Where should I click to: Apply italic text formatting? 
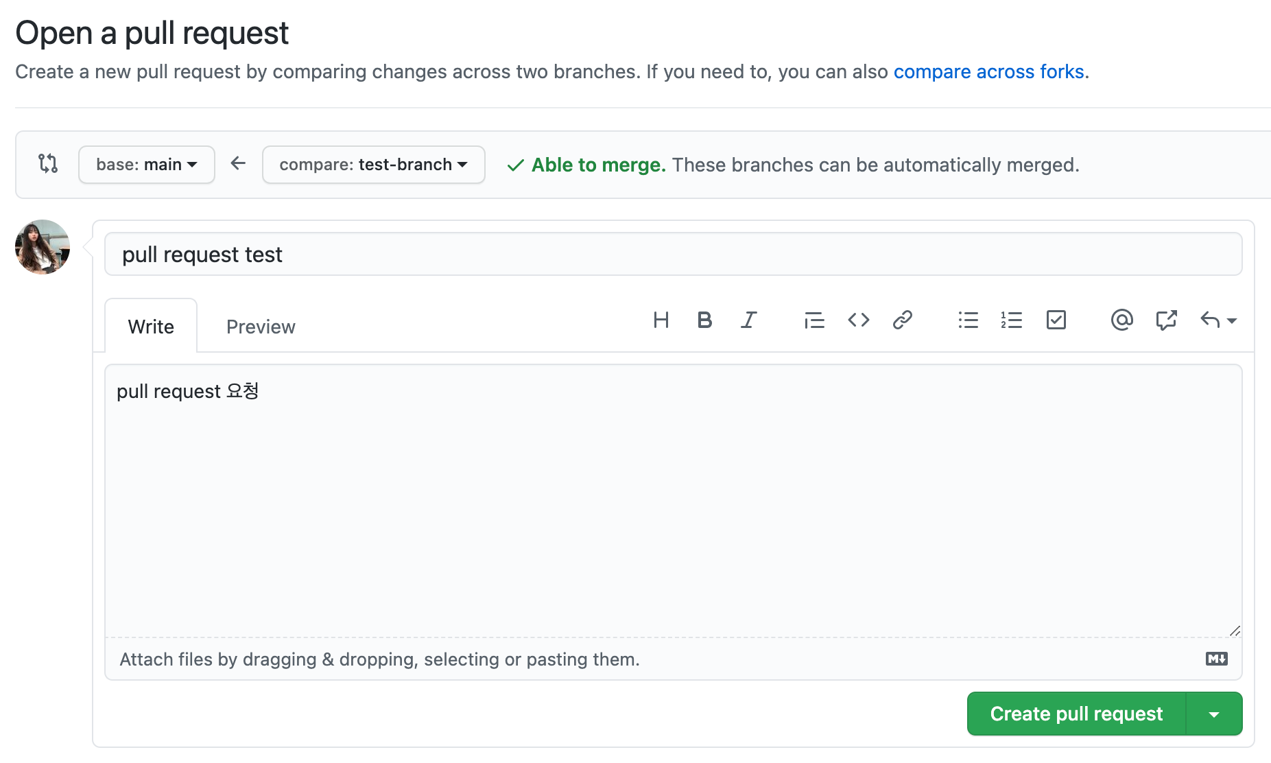pos(748,320)
